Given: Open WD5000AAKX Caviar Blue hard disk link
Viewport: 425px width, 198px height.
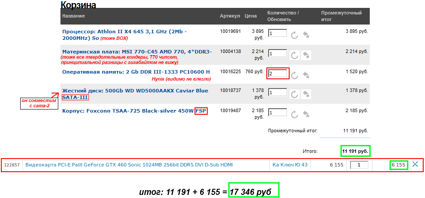Looking at the screenshot, I should [135, 94].
